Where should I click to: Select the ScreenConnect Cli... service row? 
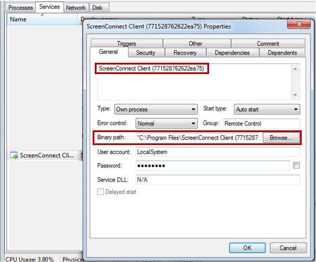pos(45,155)
